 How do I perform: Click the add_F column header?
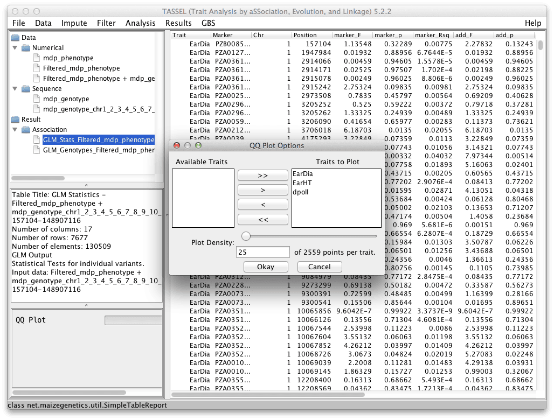click(474, 35)
